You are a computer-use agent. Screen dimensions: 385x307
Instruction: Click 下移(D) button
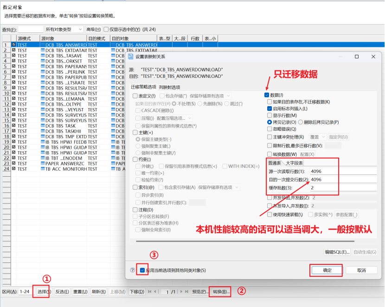click(x=137, y=292)
